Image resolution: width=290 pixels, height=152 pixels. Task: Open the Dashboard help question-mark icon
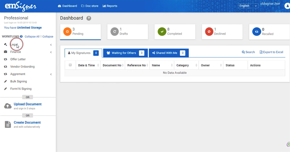point(89,18)
